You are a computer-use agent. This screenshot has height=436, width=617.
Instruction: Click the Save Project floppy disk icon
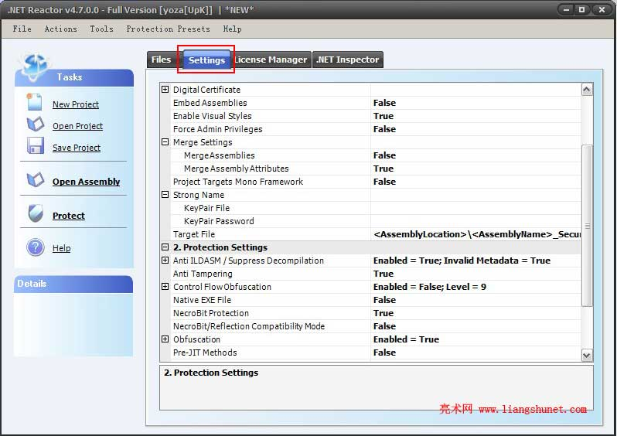click(x=35, y=145)
